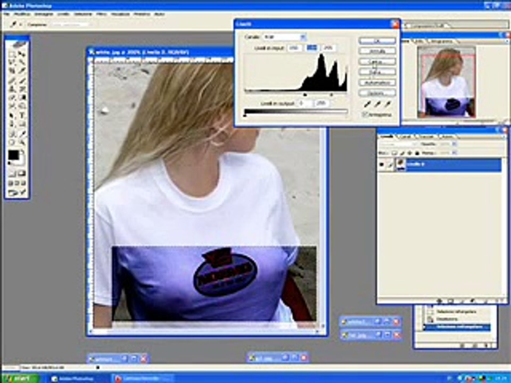The image size is (511, 383).
Task: Select the Lasso tool
Action: pos(12,62)
